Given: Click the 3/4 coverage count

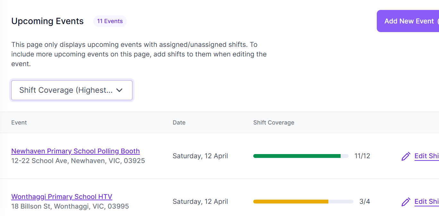Looking at the screenshot, I should tap(365, 202).
